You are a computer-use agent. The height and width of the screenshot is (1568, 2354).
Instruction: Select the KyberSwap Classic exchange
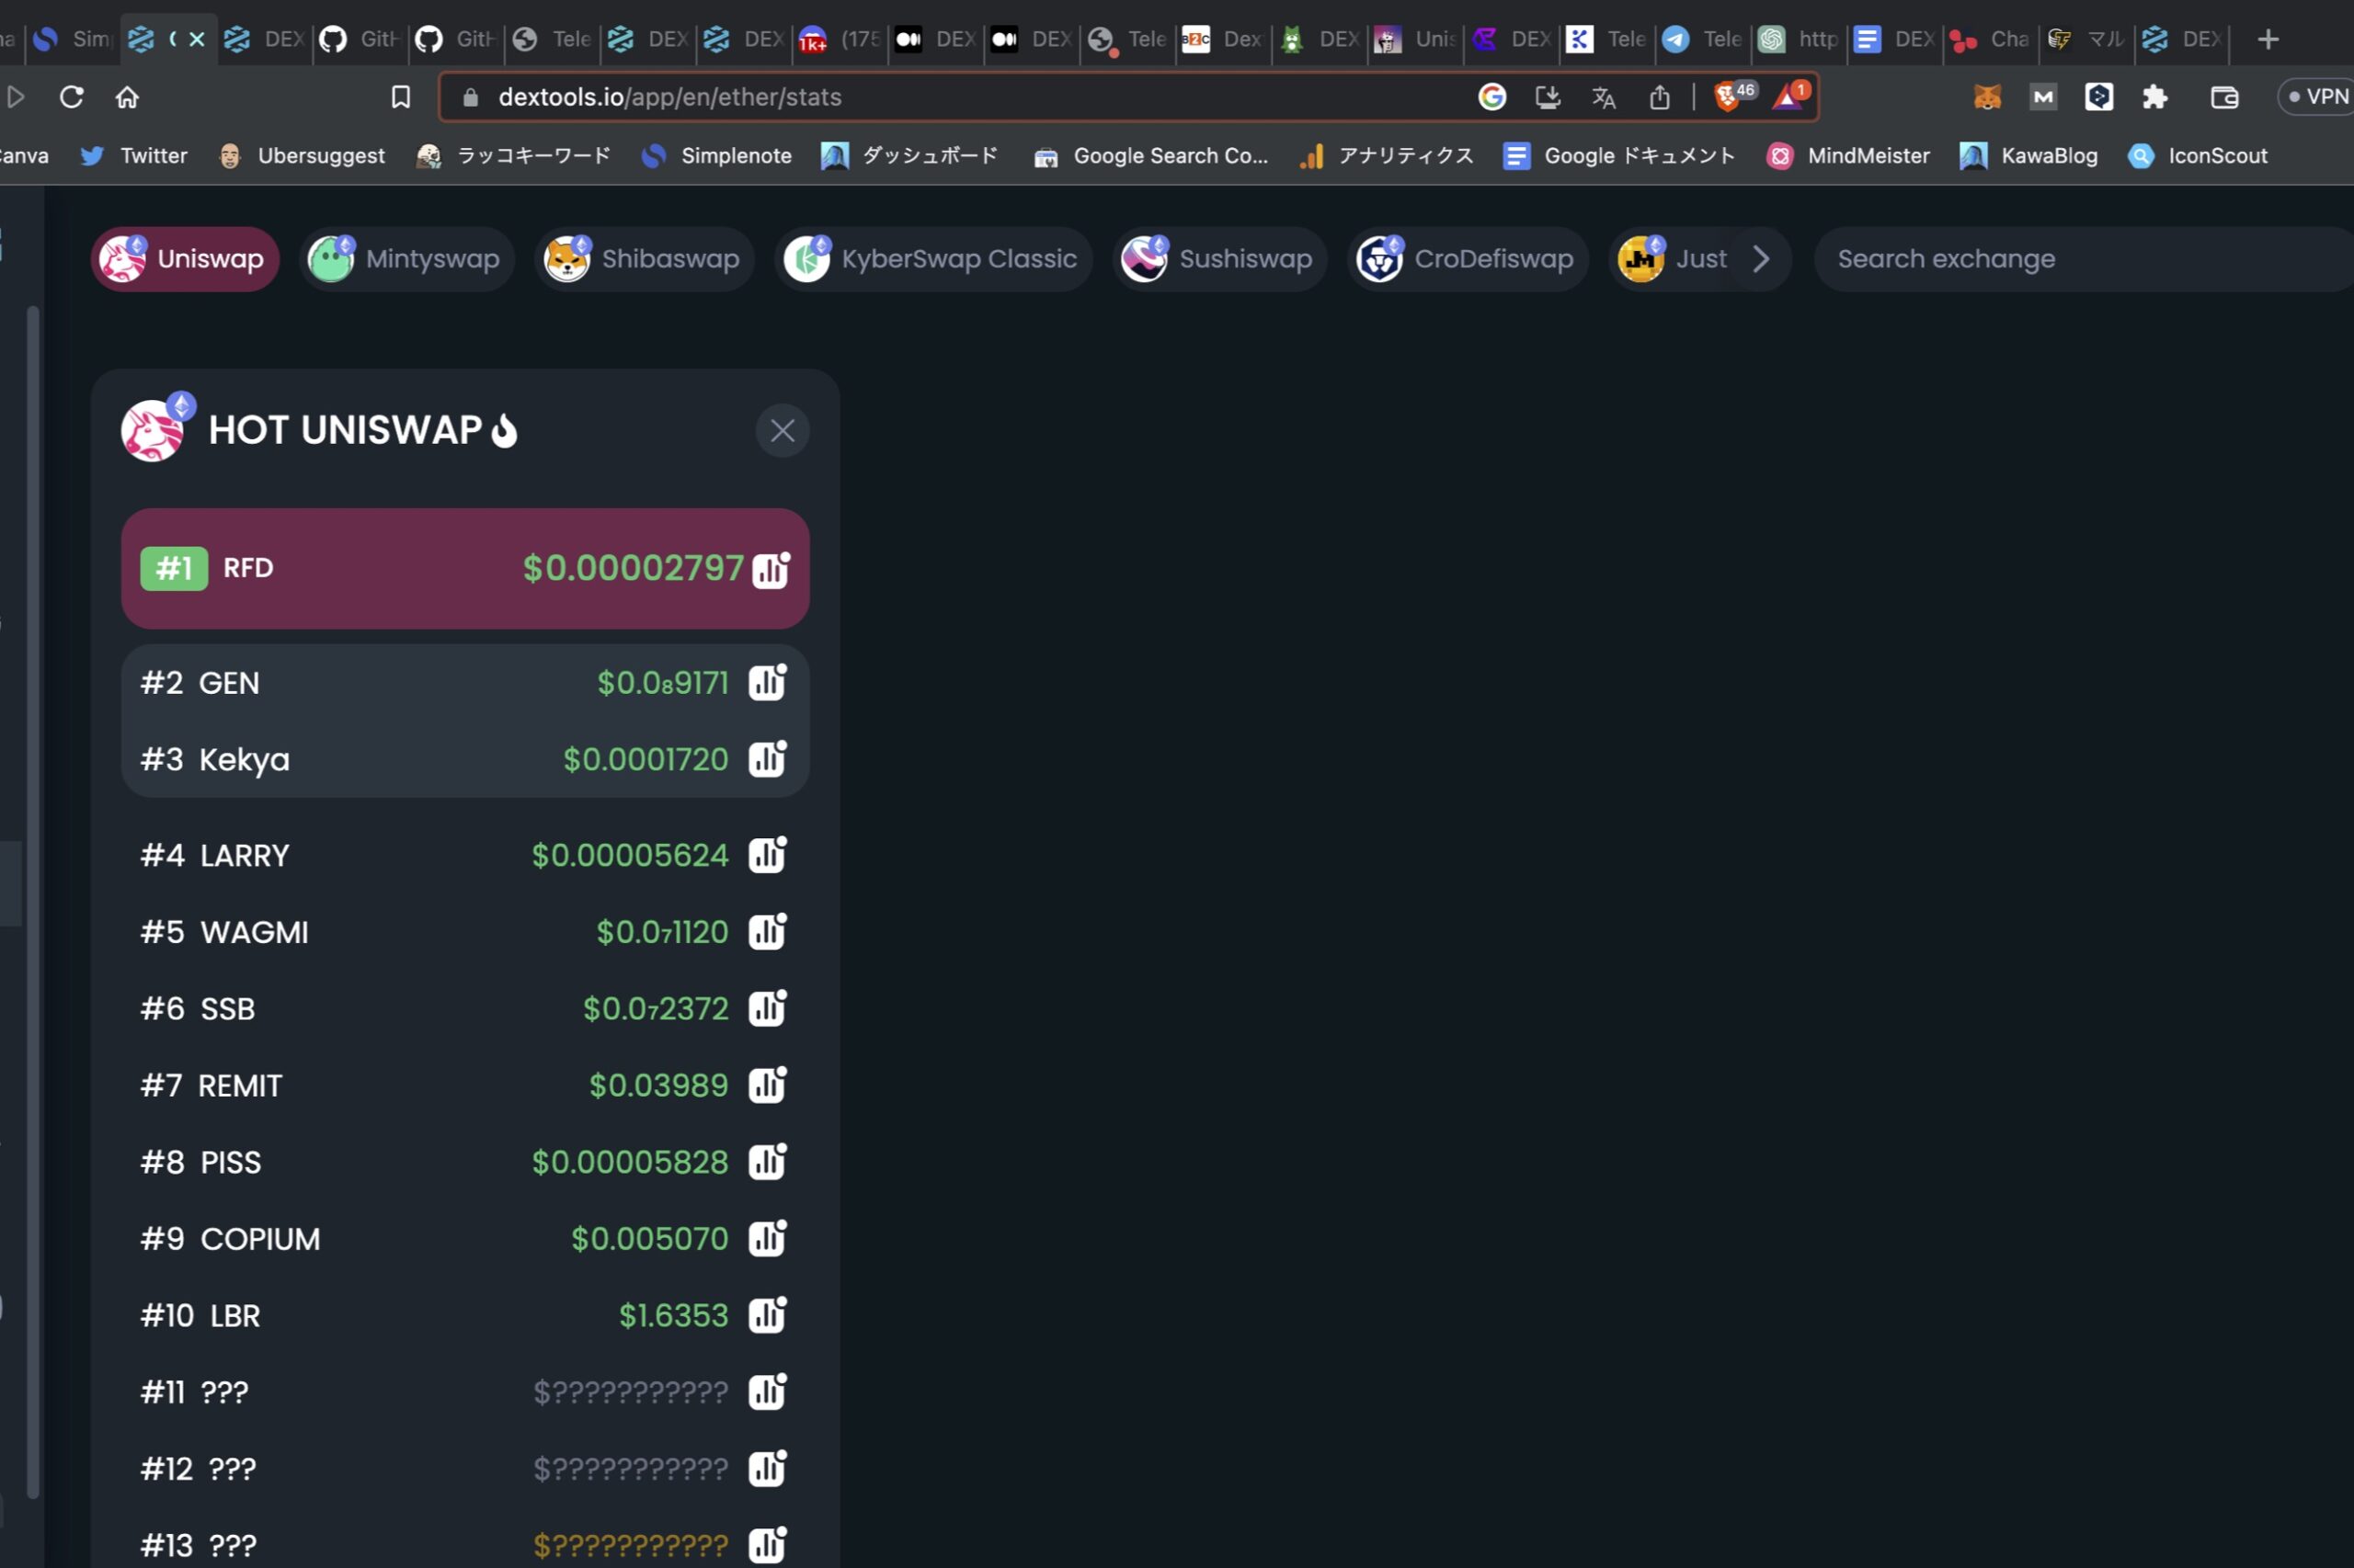point(931,258)
